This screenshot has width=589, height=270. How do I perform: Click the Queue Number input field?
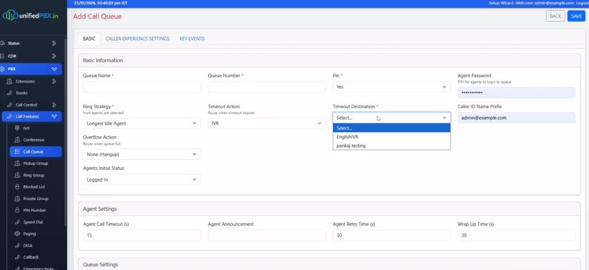pyautogui.click(x=267, y=87)
